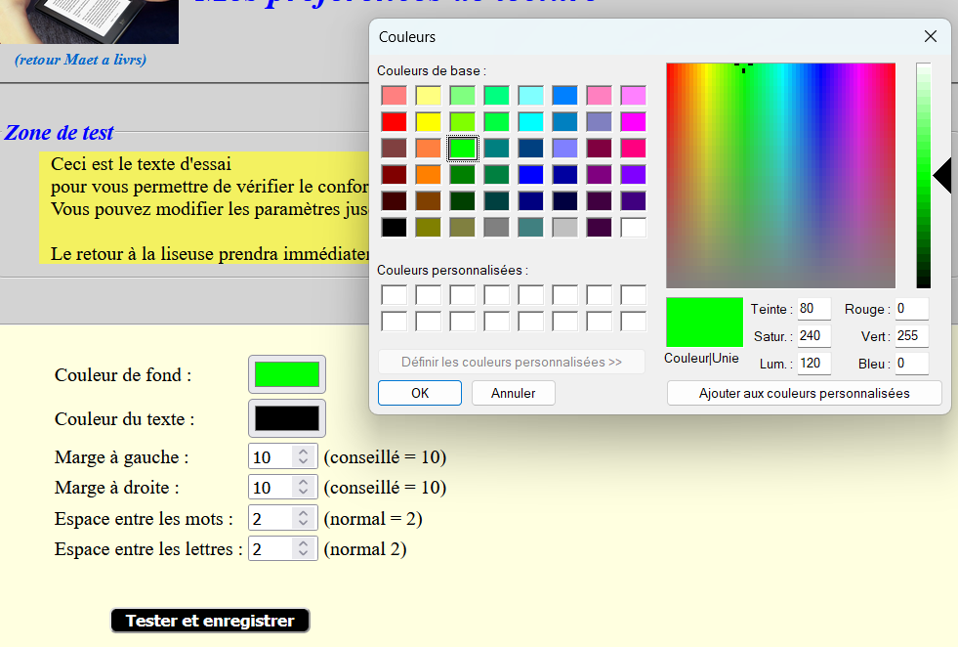This screenshot has height=647, width=958.
Task: Click the luminosity gradient bar
Action: (923, 176)
